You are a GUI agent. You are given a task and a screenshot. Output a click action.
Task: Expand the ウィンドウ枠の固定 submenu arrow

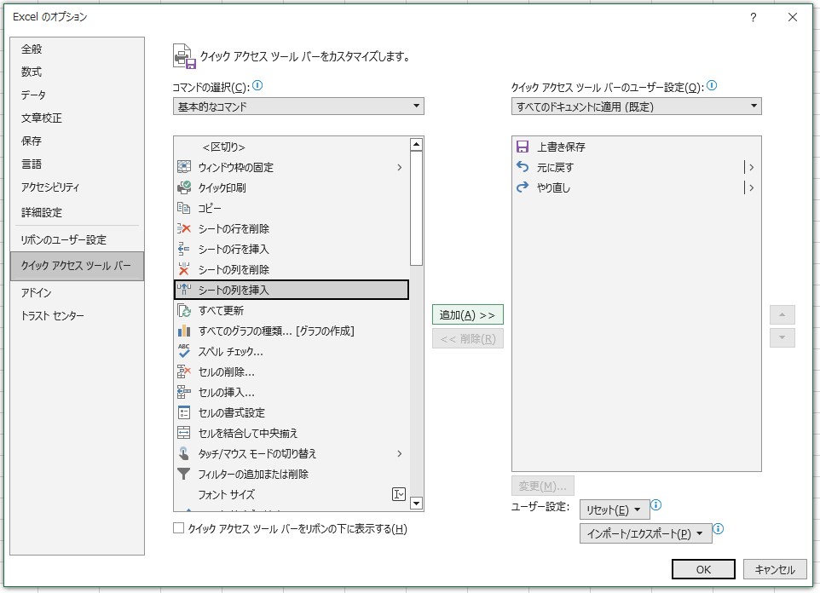tap(400, 167)
